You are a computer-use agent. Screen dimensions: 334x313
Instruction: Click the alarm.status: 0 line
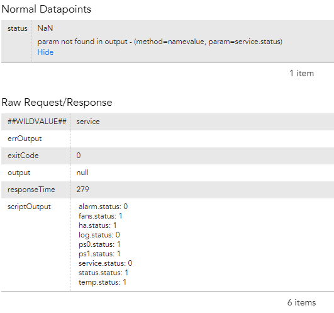click(x=103, y=207)
